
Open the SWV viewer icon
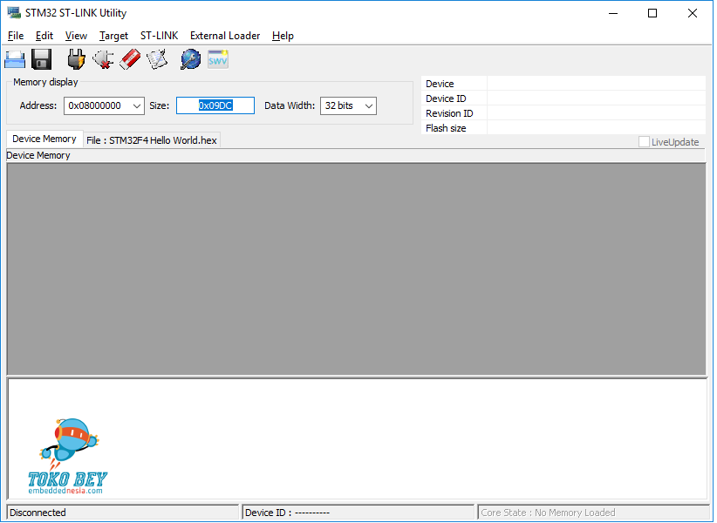(218, 59)
